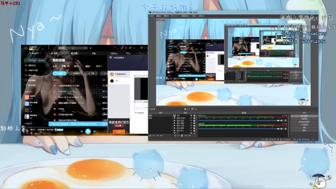Mute the first audio channel in OBS mixer
Screen dimensions: 336x189
pyautogui.click(x=282, y=121)
